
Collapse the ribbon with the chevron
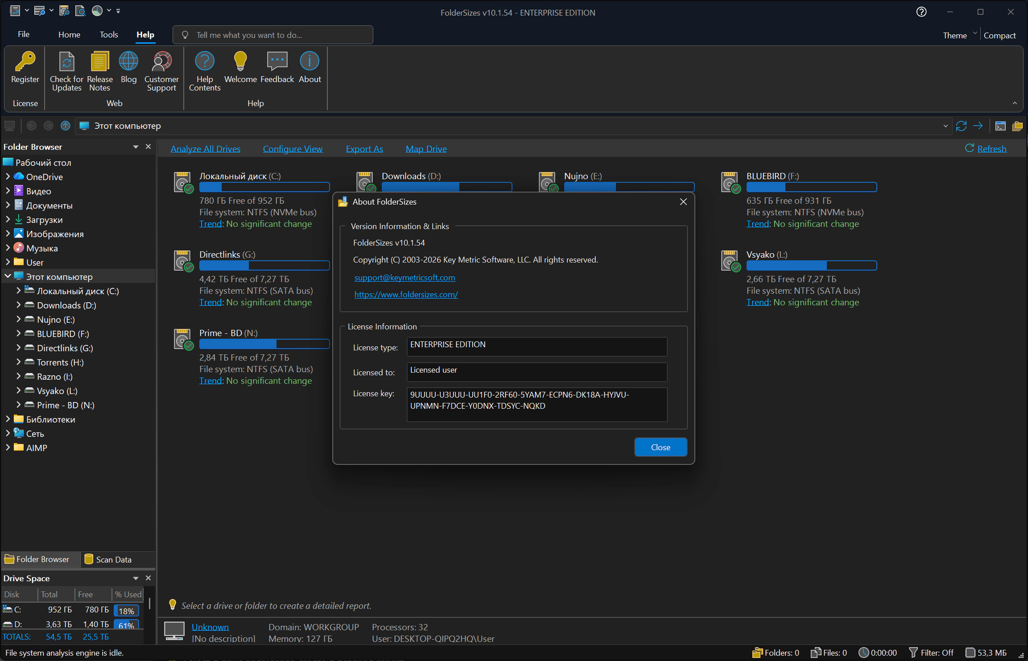click(x=1015, y=103)
